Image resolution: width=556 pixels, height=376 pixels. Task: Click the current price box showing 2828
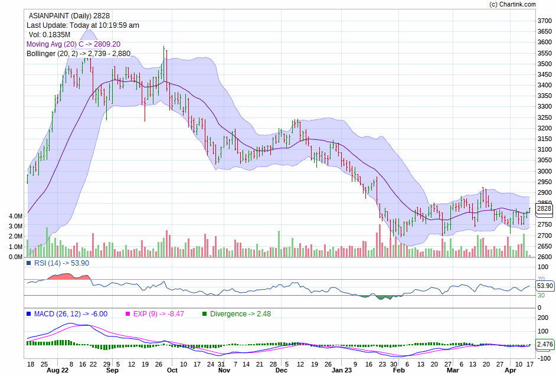tap(544, 208)
